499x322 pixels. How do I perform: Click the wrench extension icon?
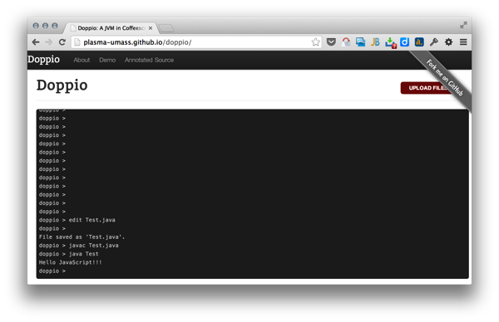pyautogui.click(x=434, y=42)
